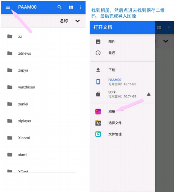Choose PAAM00 internal storage in drawer

(x=122, y=82)
